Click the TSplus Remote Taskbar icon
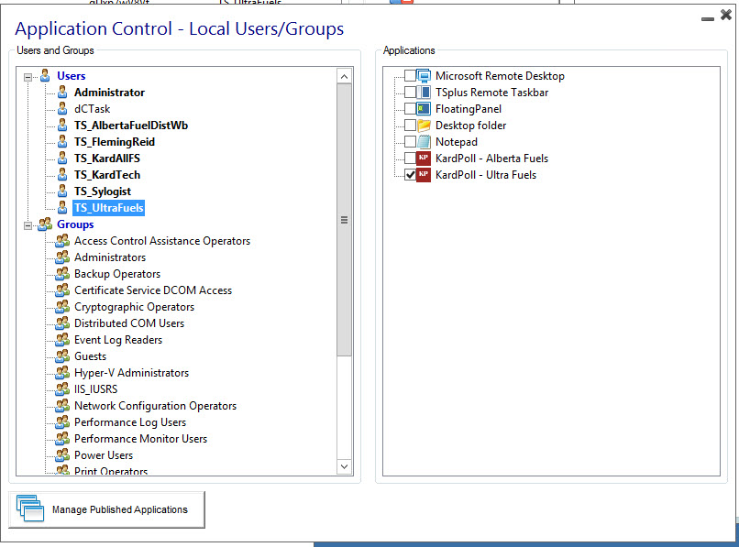This screenshot has width=739, height=547. [x=424, y=93]
